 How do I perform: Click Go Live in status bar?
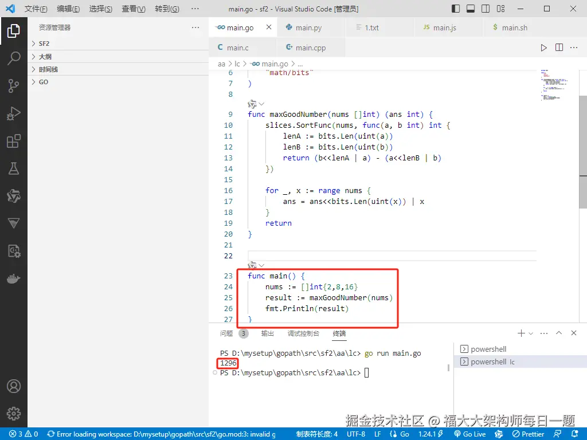[469, 434]
